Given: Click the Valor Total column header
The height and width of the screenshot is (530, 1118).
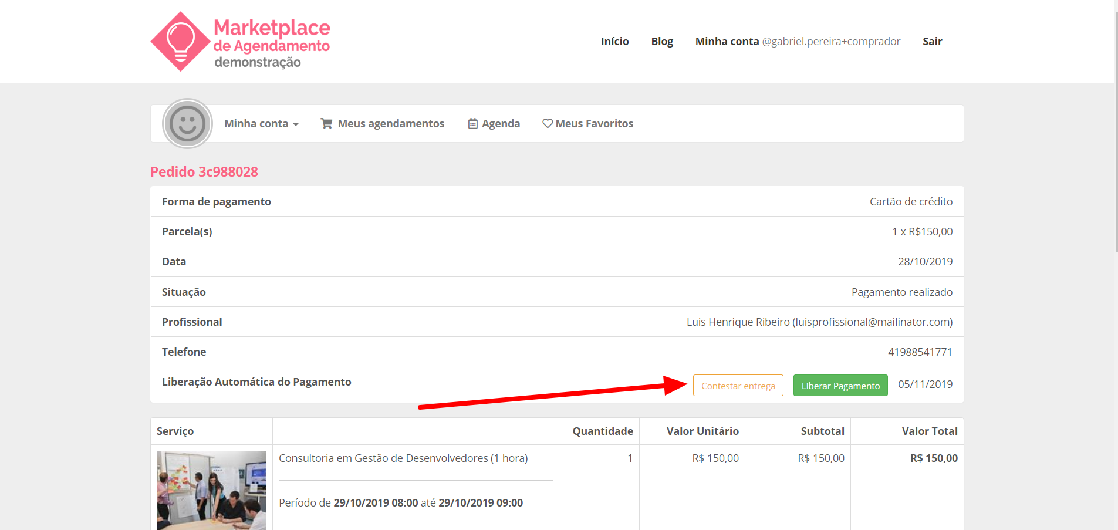Looking at the screenshot, I should click(x=930, y=431).
